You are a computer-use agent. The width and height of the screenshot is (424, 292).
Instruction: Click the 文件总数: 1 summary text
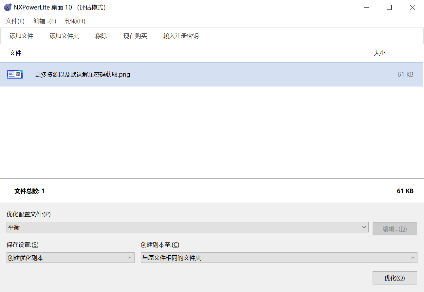click(29, 191)
